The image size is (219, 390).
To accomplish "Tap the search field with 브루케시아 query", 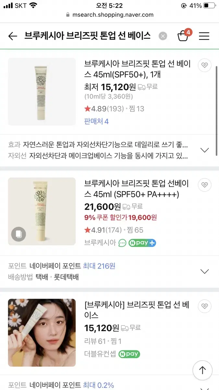I will point(88,36).
